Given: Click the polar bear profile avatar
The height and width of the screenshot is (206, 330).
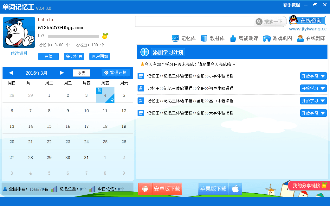Looking at the screenshot, I should (19, 32).
